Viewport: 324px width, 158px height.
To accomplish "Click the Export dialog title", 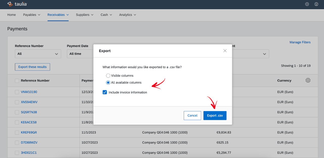I will click(105, 51).
